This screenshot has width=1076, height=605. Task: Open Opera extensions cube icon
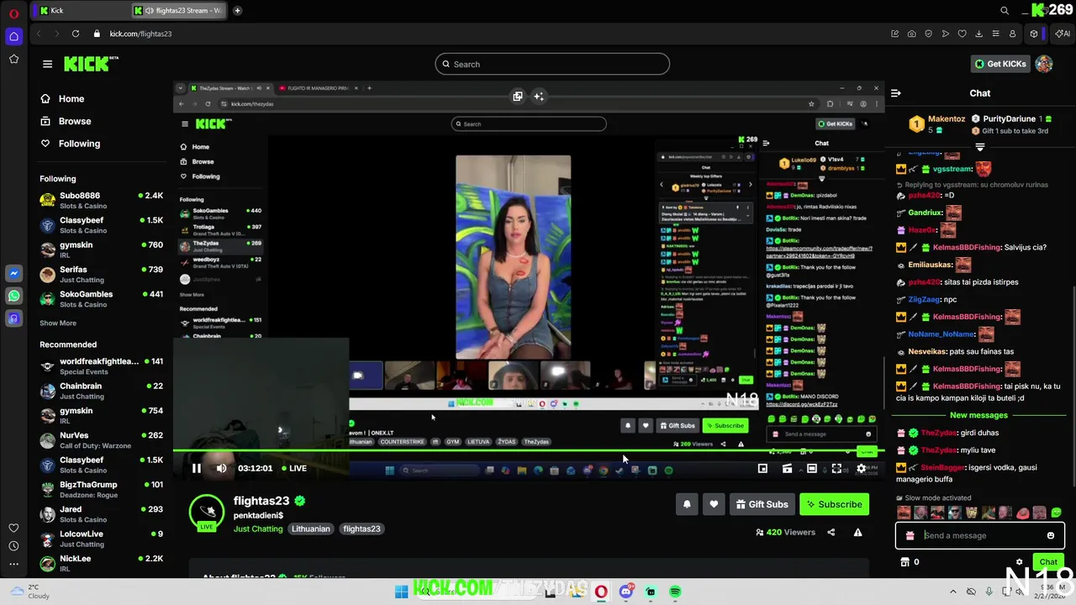click(1035, 34)
